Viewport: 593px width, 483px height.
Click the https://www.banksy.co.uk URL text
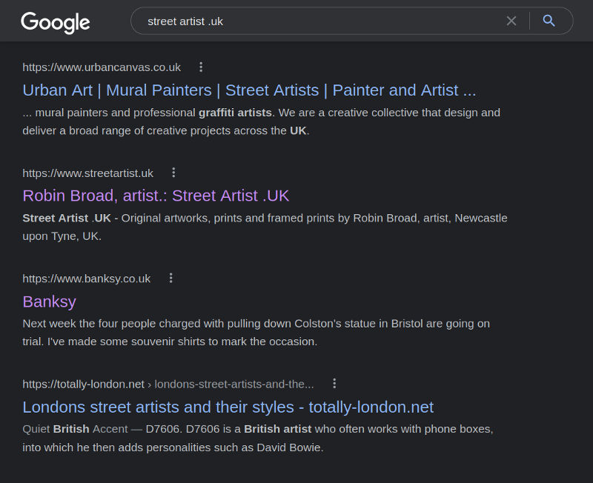[x=87, y=279]
